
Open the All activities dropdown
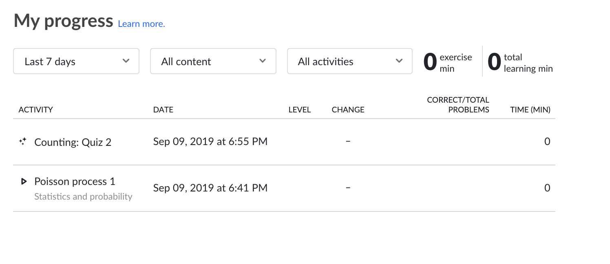tap(350, 62)
